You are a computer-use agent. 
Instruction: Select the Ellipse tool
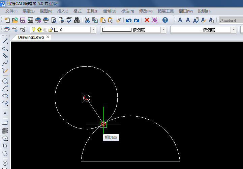point(5,96)
